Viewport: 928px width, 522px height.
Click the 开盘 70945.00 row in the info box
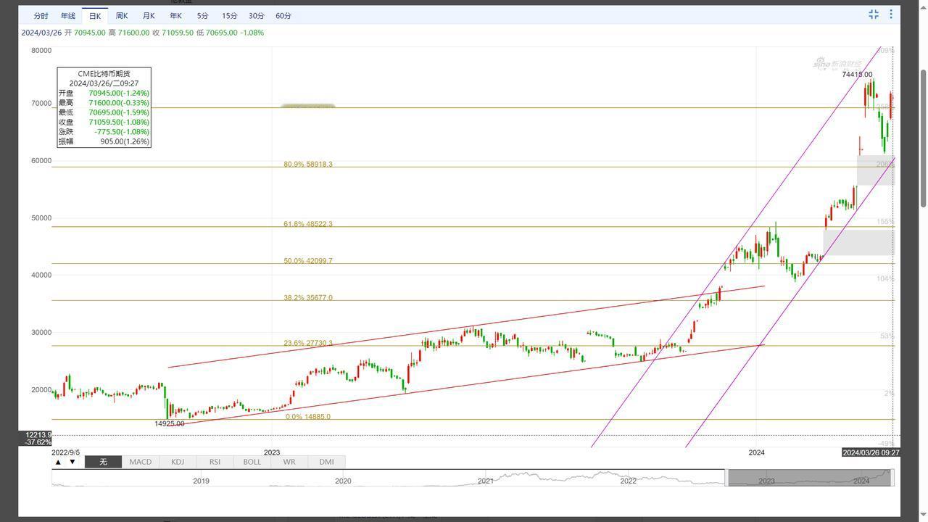coord(104,93)
